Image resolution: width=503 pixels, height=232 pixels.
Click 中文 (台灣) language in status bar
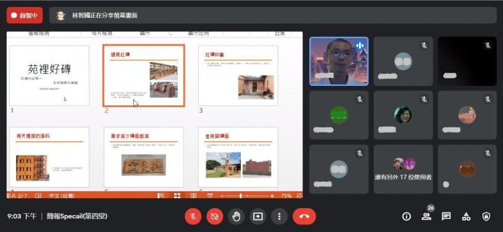click(x=62, y=196)
